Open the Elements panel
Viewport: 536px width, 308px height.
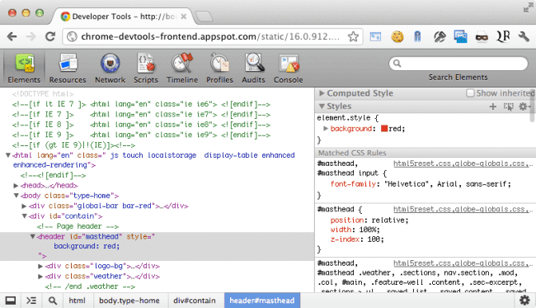[24, 69]
